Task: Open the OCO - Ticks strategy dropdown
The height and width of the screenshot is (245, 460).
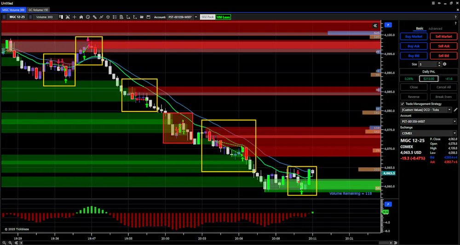Action: pyautogui.click(x=426, y=109)
